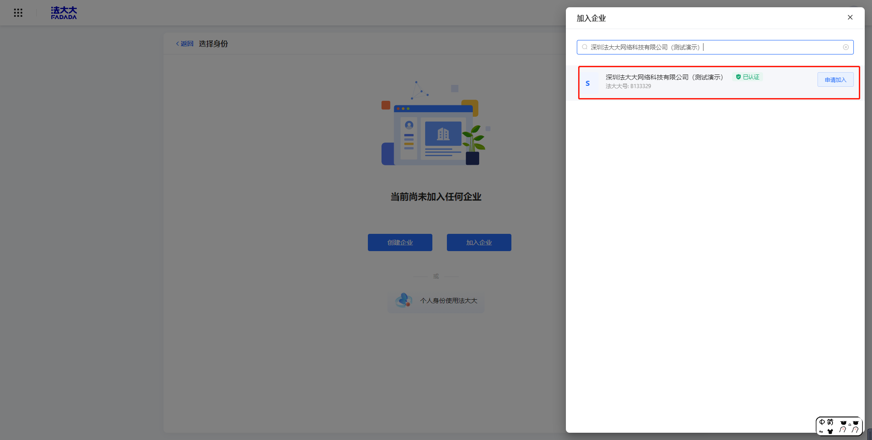The height and width of the screenshot is (440, 872).
Task: Focus the company name search input
Action: click(715, 47)
